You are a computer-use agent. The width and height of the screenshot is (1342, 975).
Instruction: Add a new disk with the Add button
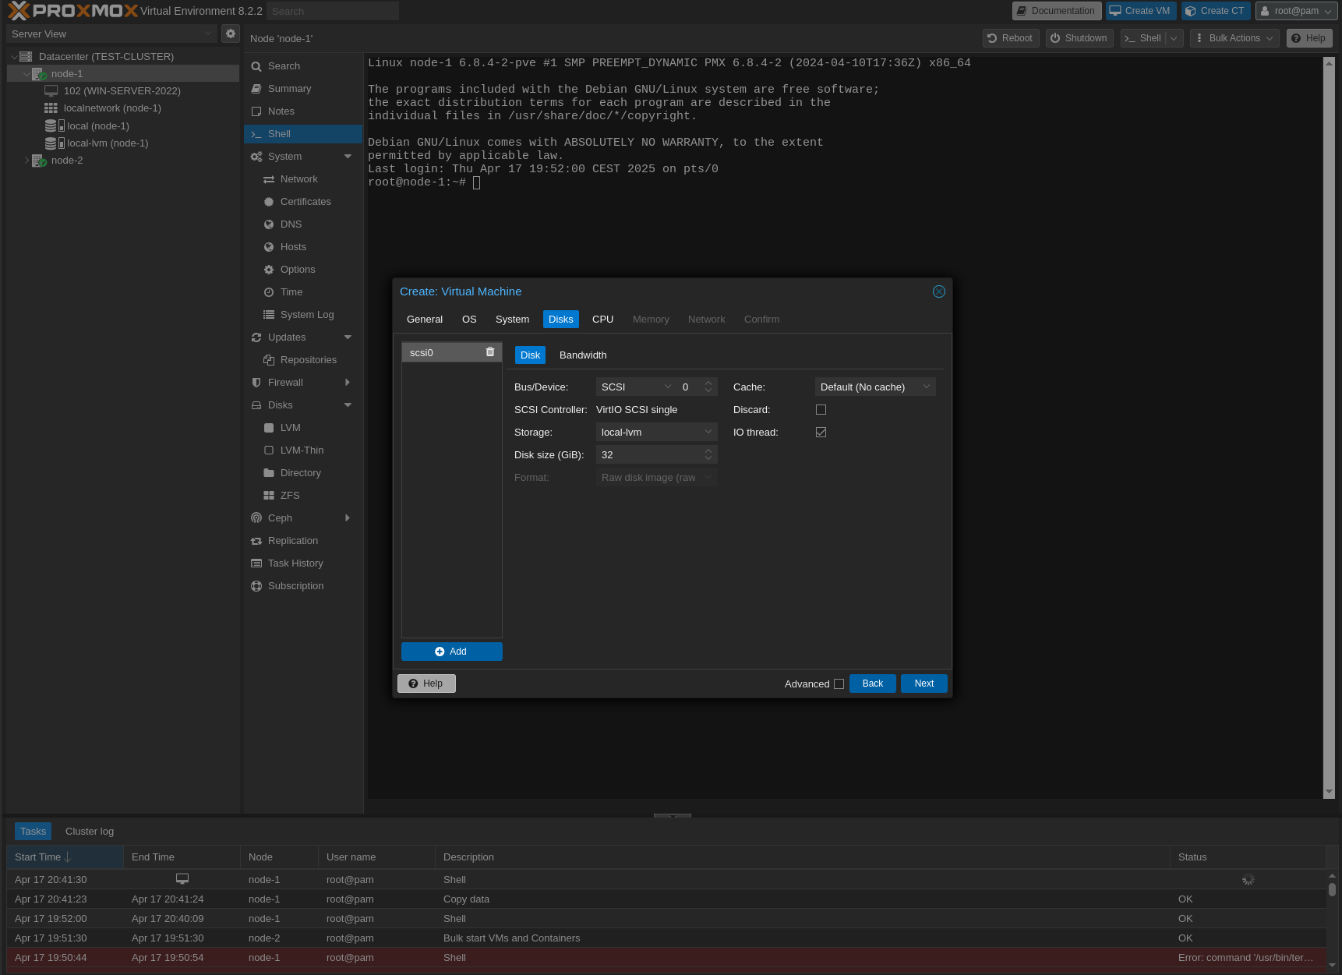click(x=451, y=651)
